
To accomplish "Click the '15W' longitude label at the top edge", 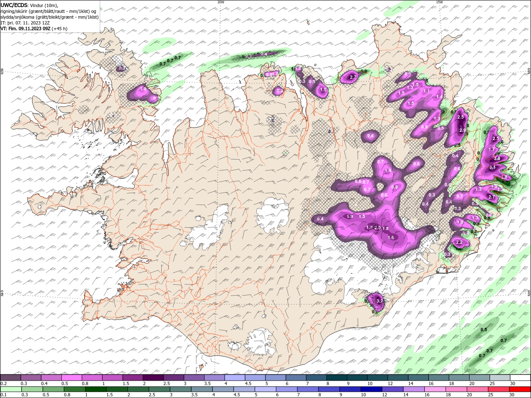I will 439,2.
